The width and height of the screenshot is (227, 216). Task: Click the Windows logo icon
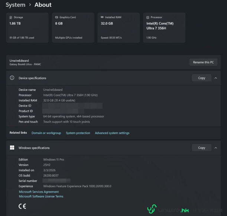[x=12, y=147]
